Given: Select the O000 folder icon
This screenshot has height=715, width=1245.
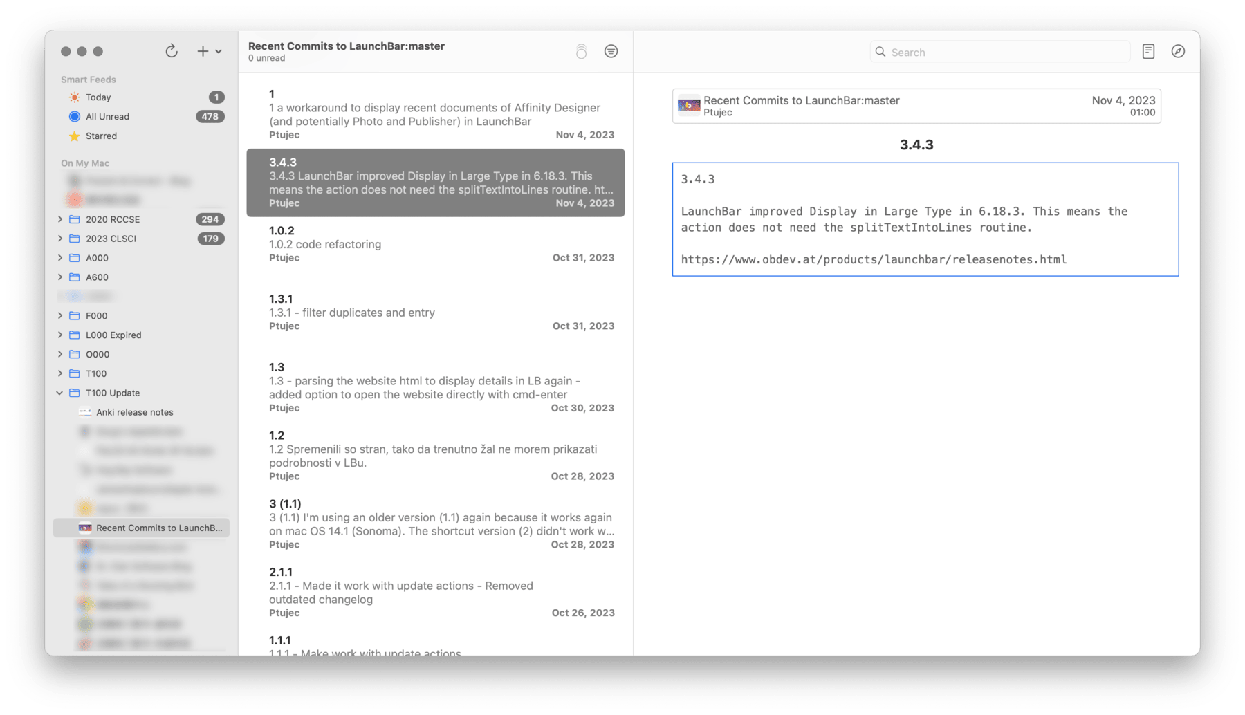Looking at the screenshot, I should click(x=75, y=355).
